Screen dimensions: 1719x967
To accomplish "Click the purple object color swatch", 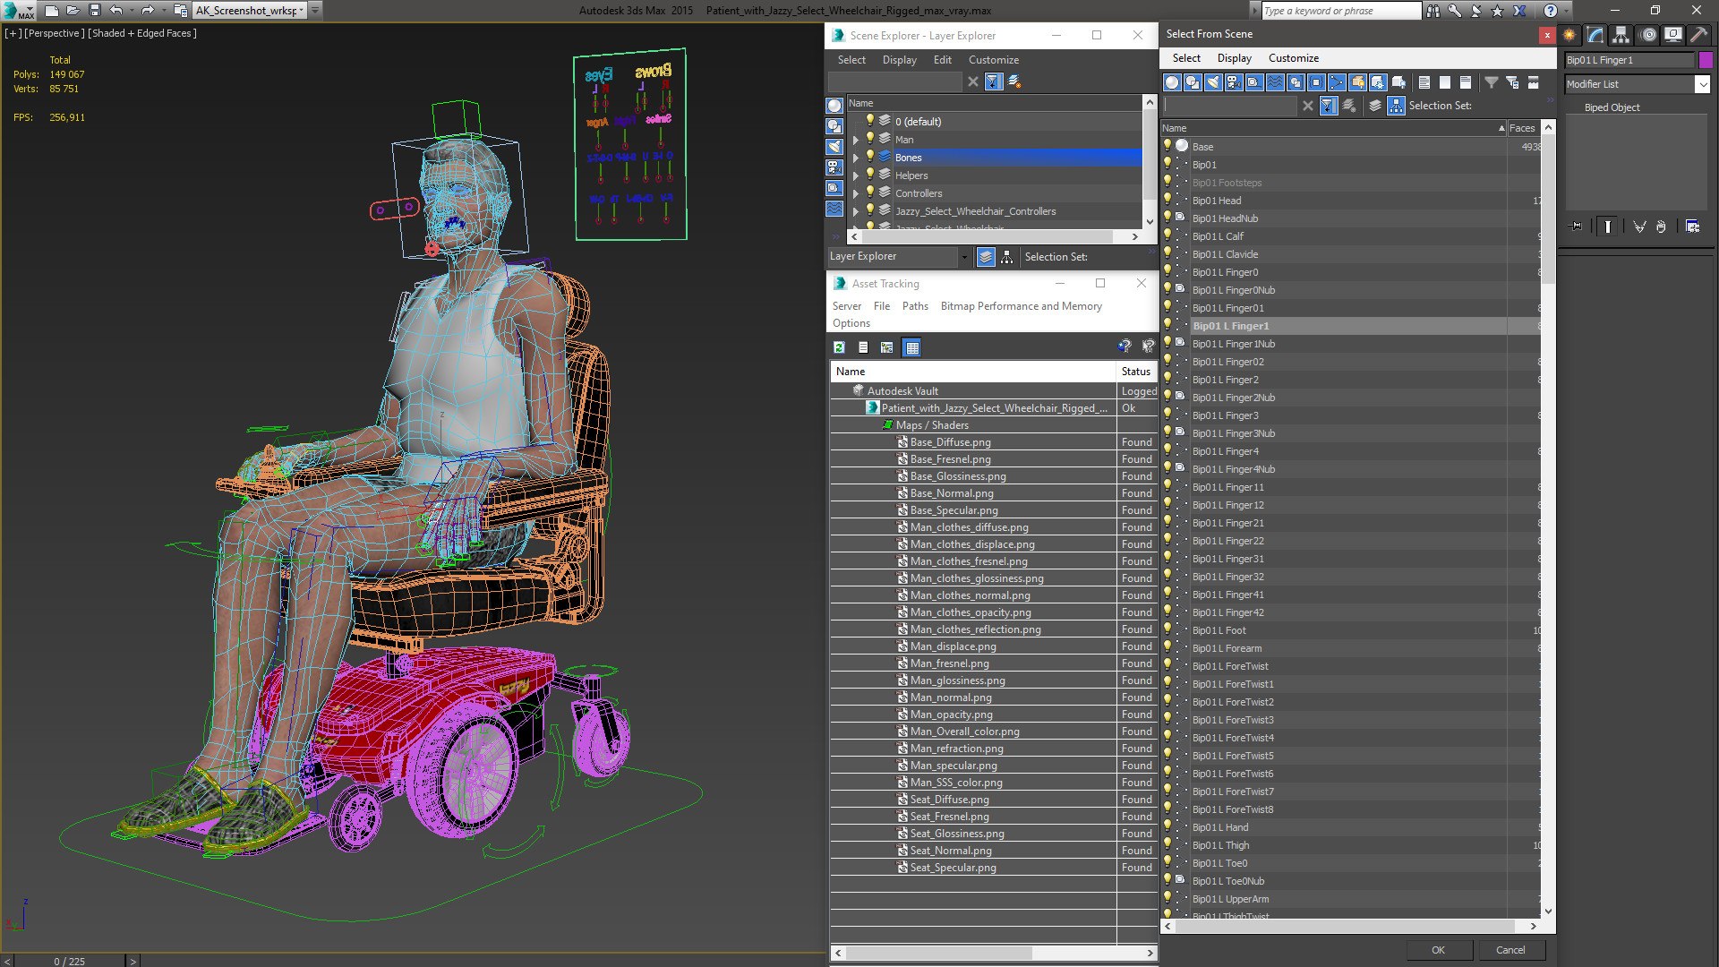I will [1706, 60].
